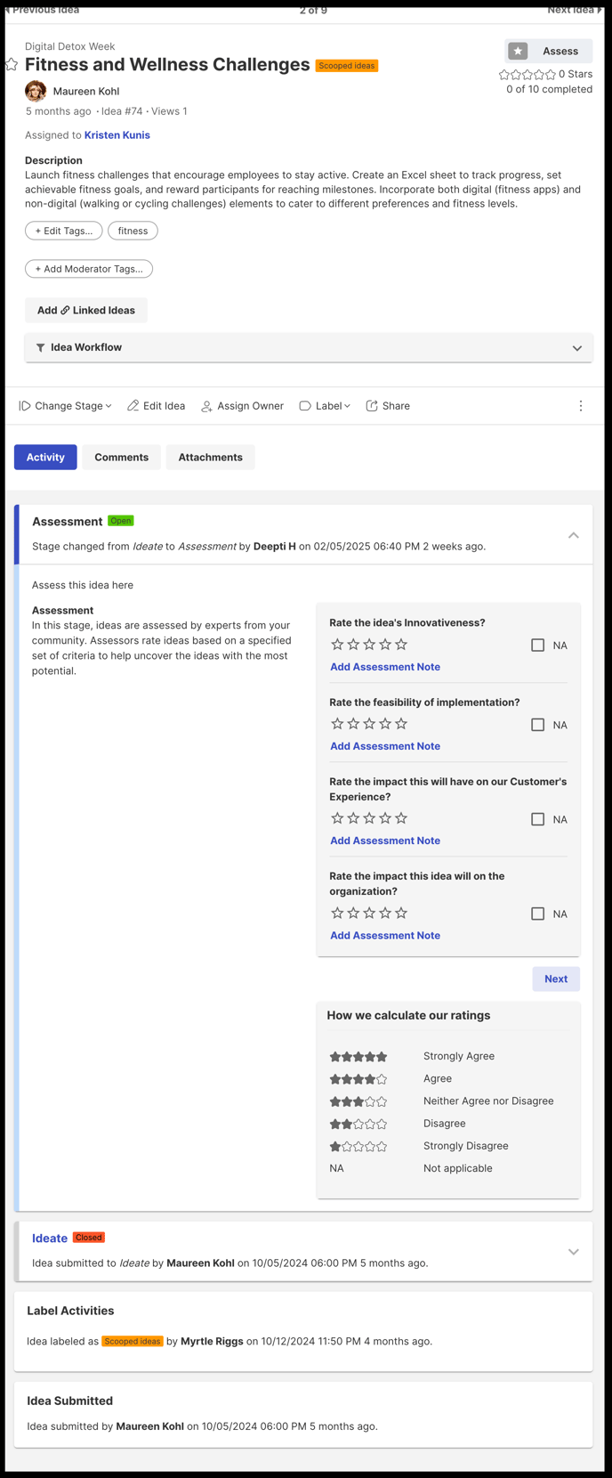Rate Innovativeness three stars
This screenshot has width=612, height=1478.
tap(369, 645)
